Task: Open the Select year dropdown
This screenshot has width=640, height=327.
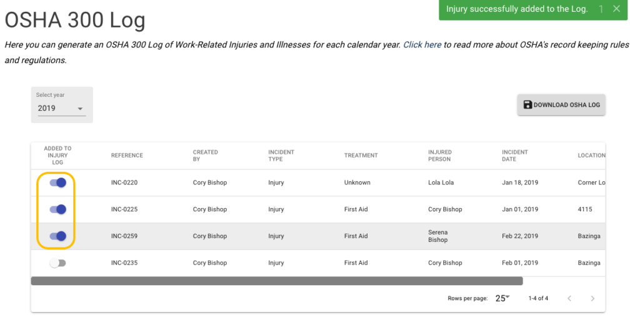Action: [61, 108]
